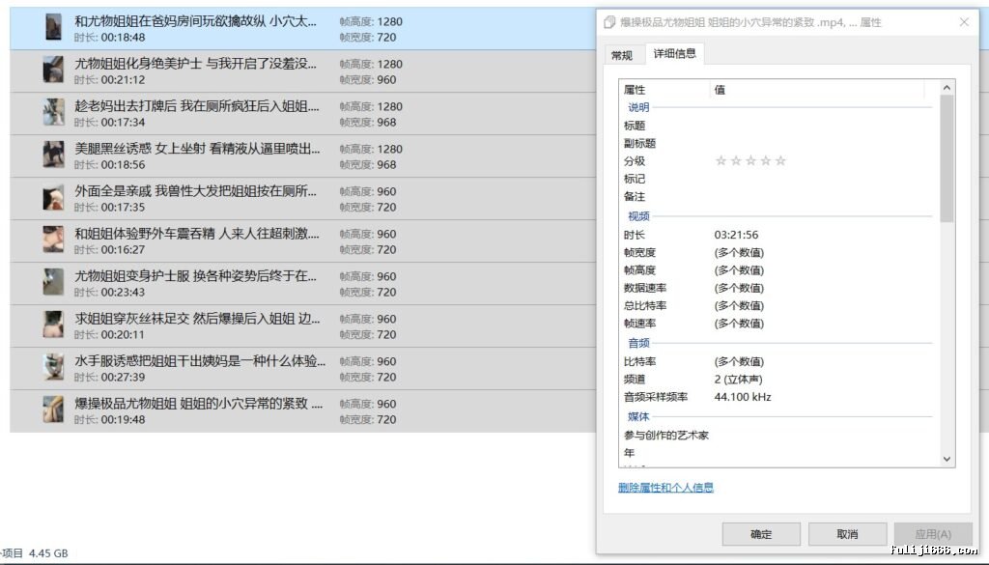Viewport: 989px width, 565px height.
Task: Set the 分级 rating to two stars
Action: (735, 160)
